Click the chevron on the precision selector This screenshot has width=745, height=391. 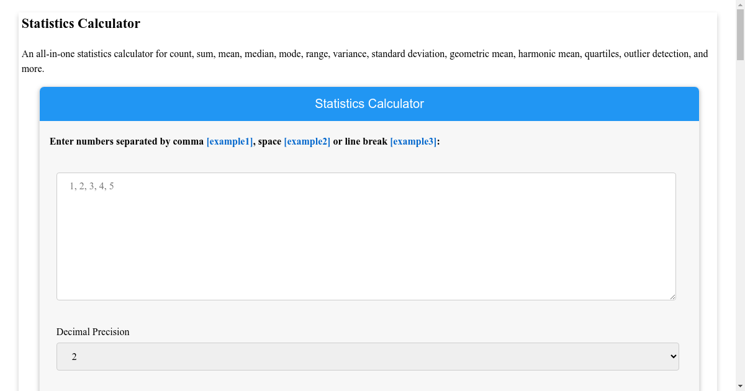click(672, 356)
